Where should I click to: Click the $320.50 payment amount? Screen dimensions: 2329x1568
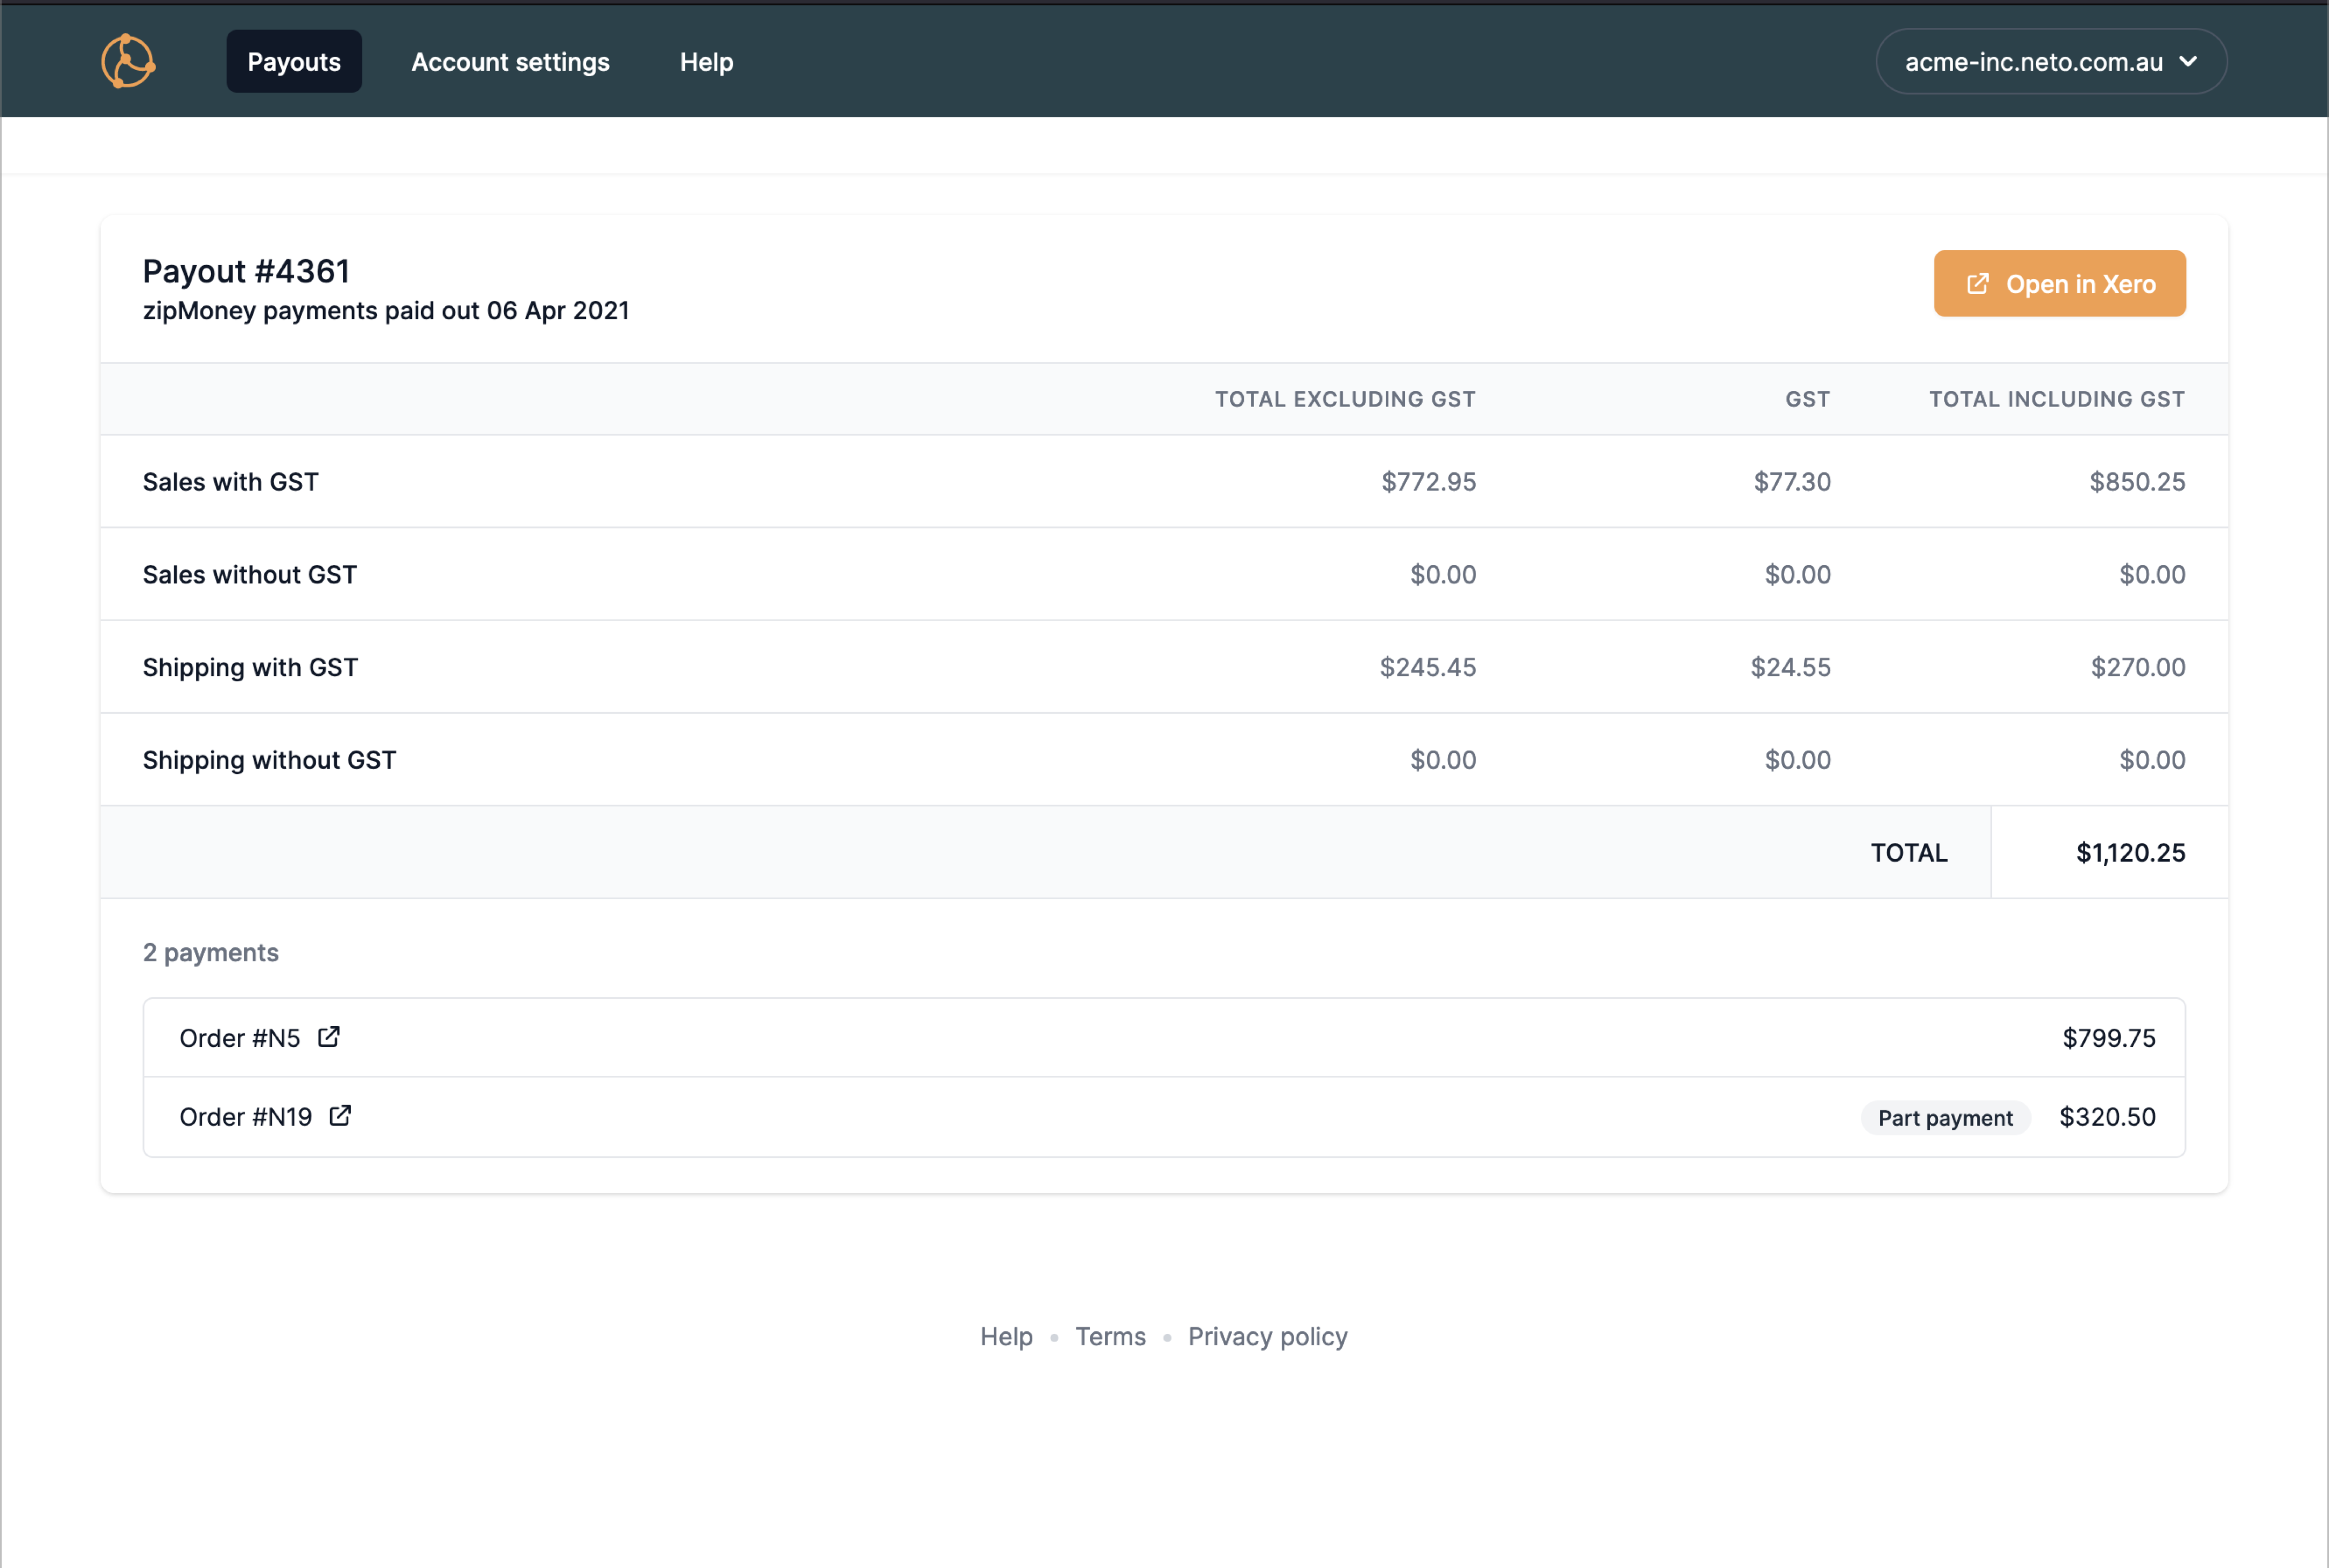[x=2107, y=1117]
